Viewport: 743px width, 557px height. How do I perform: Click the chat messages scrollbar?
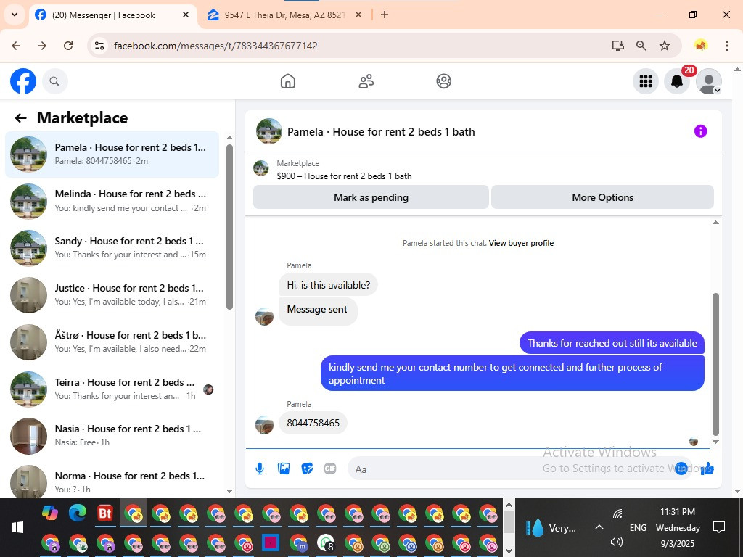coord(715,365)
